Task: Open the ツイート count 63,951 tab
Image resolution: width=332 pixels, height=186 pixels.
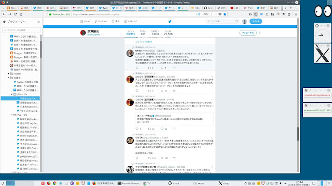Action: click(131, 33)
